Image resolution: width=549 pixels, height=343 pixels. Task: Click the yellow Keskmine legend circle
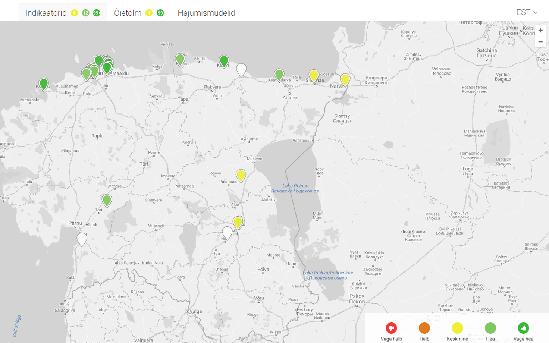coord(457,328)
